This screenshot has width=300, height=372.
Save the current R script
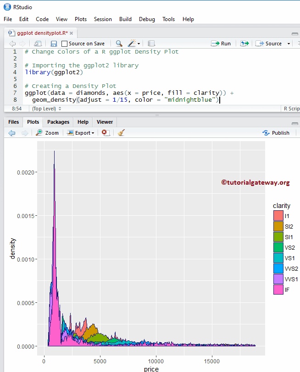tap(54, 44)
